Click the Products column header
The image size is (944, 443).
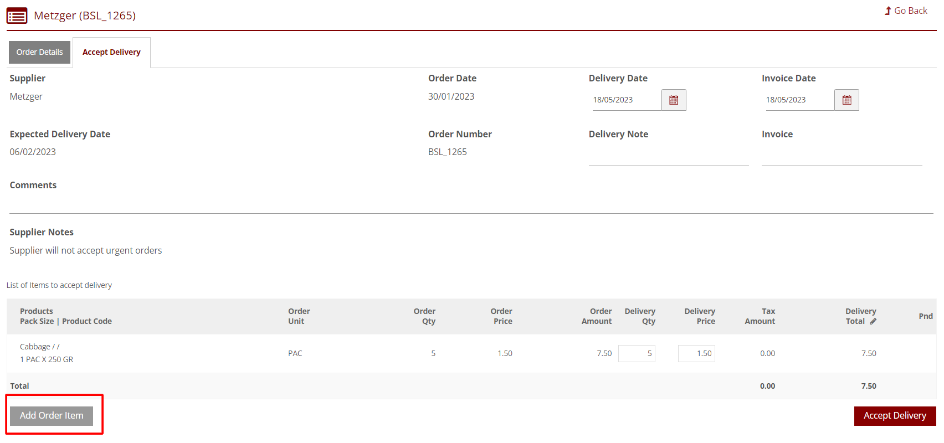point(37,311)
